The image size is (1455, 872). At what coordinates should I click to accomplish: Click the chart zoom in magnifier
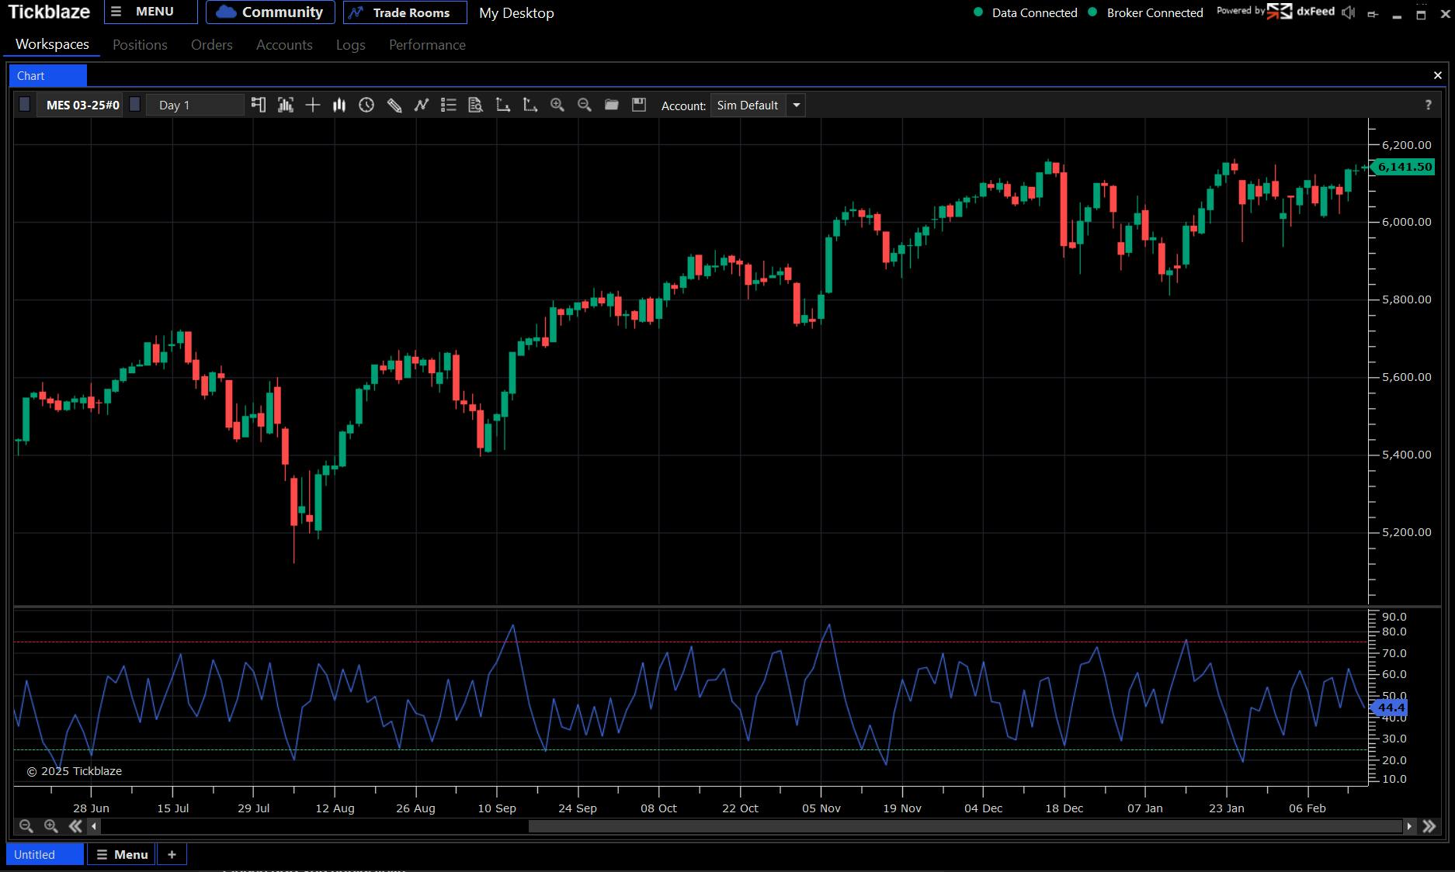pyautogui.click(x=557, y=106)
